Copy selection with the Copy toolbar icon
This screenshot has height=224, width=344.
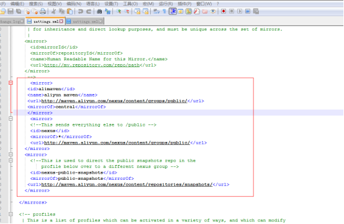click(62, 11)
